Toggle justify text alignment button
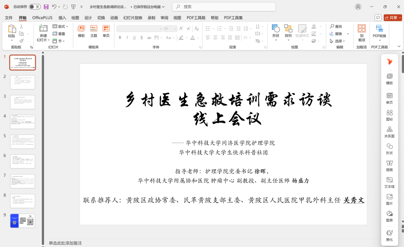The height and width of the screenshot is (247, 404). click(x=230, y=38)
